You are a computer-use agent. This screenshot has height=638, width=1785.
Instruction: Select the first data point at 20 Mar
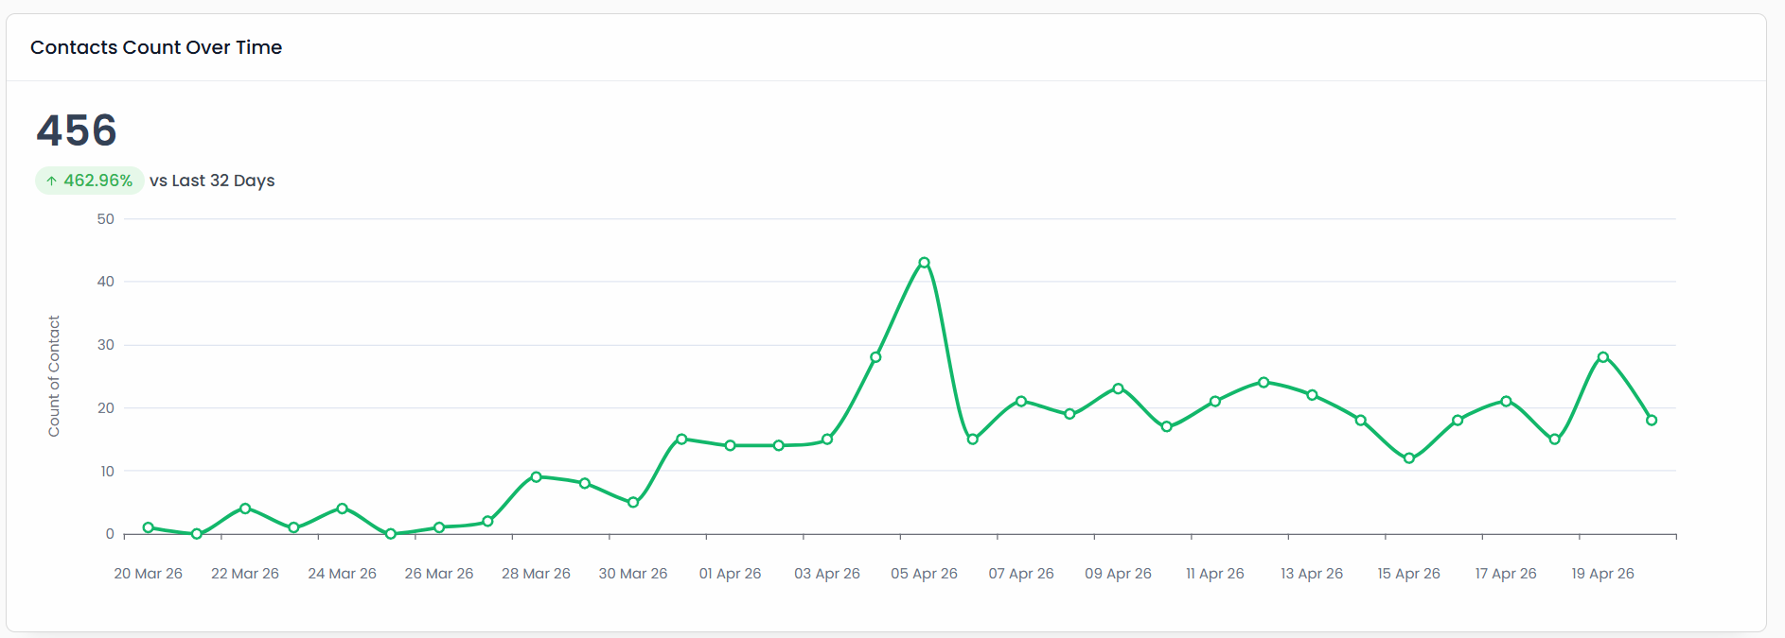click(149, 527)
